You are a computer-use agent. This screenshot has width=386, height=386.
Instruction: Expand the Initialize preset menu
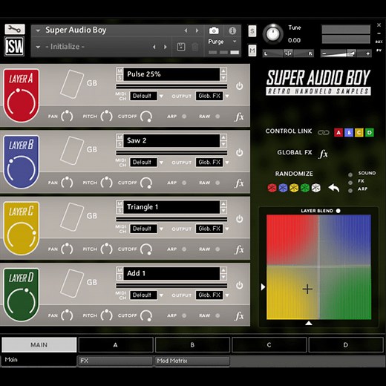click(38, 47)
